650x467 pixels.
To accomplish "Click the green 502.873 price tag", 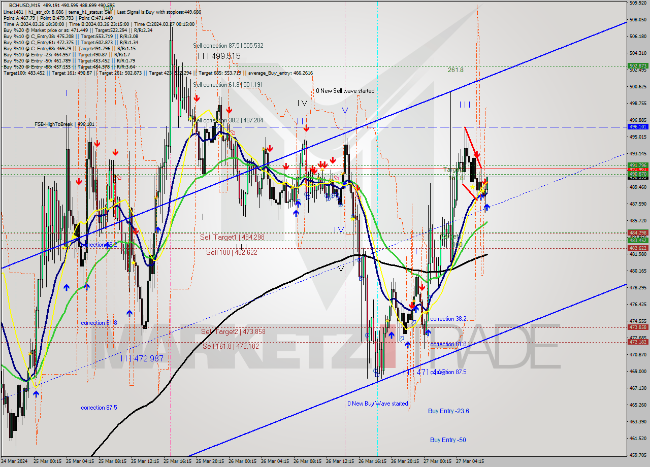I will [x=638, y=66].
